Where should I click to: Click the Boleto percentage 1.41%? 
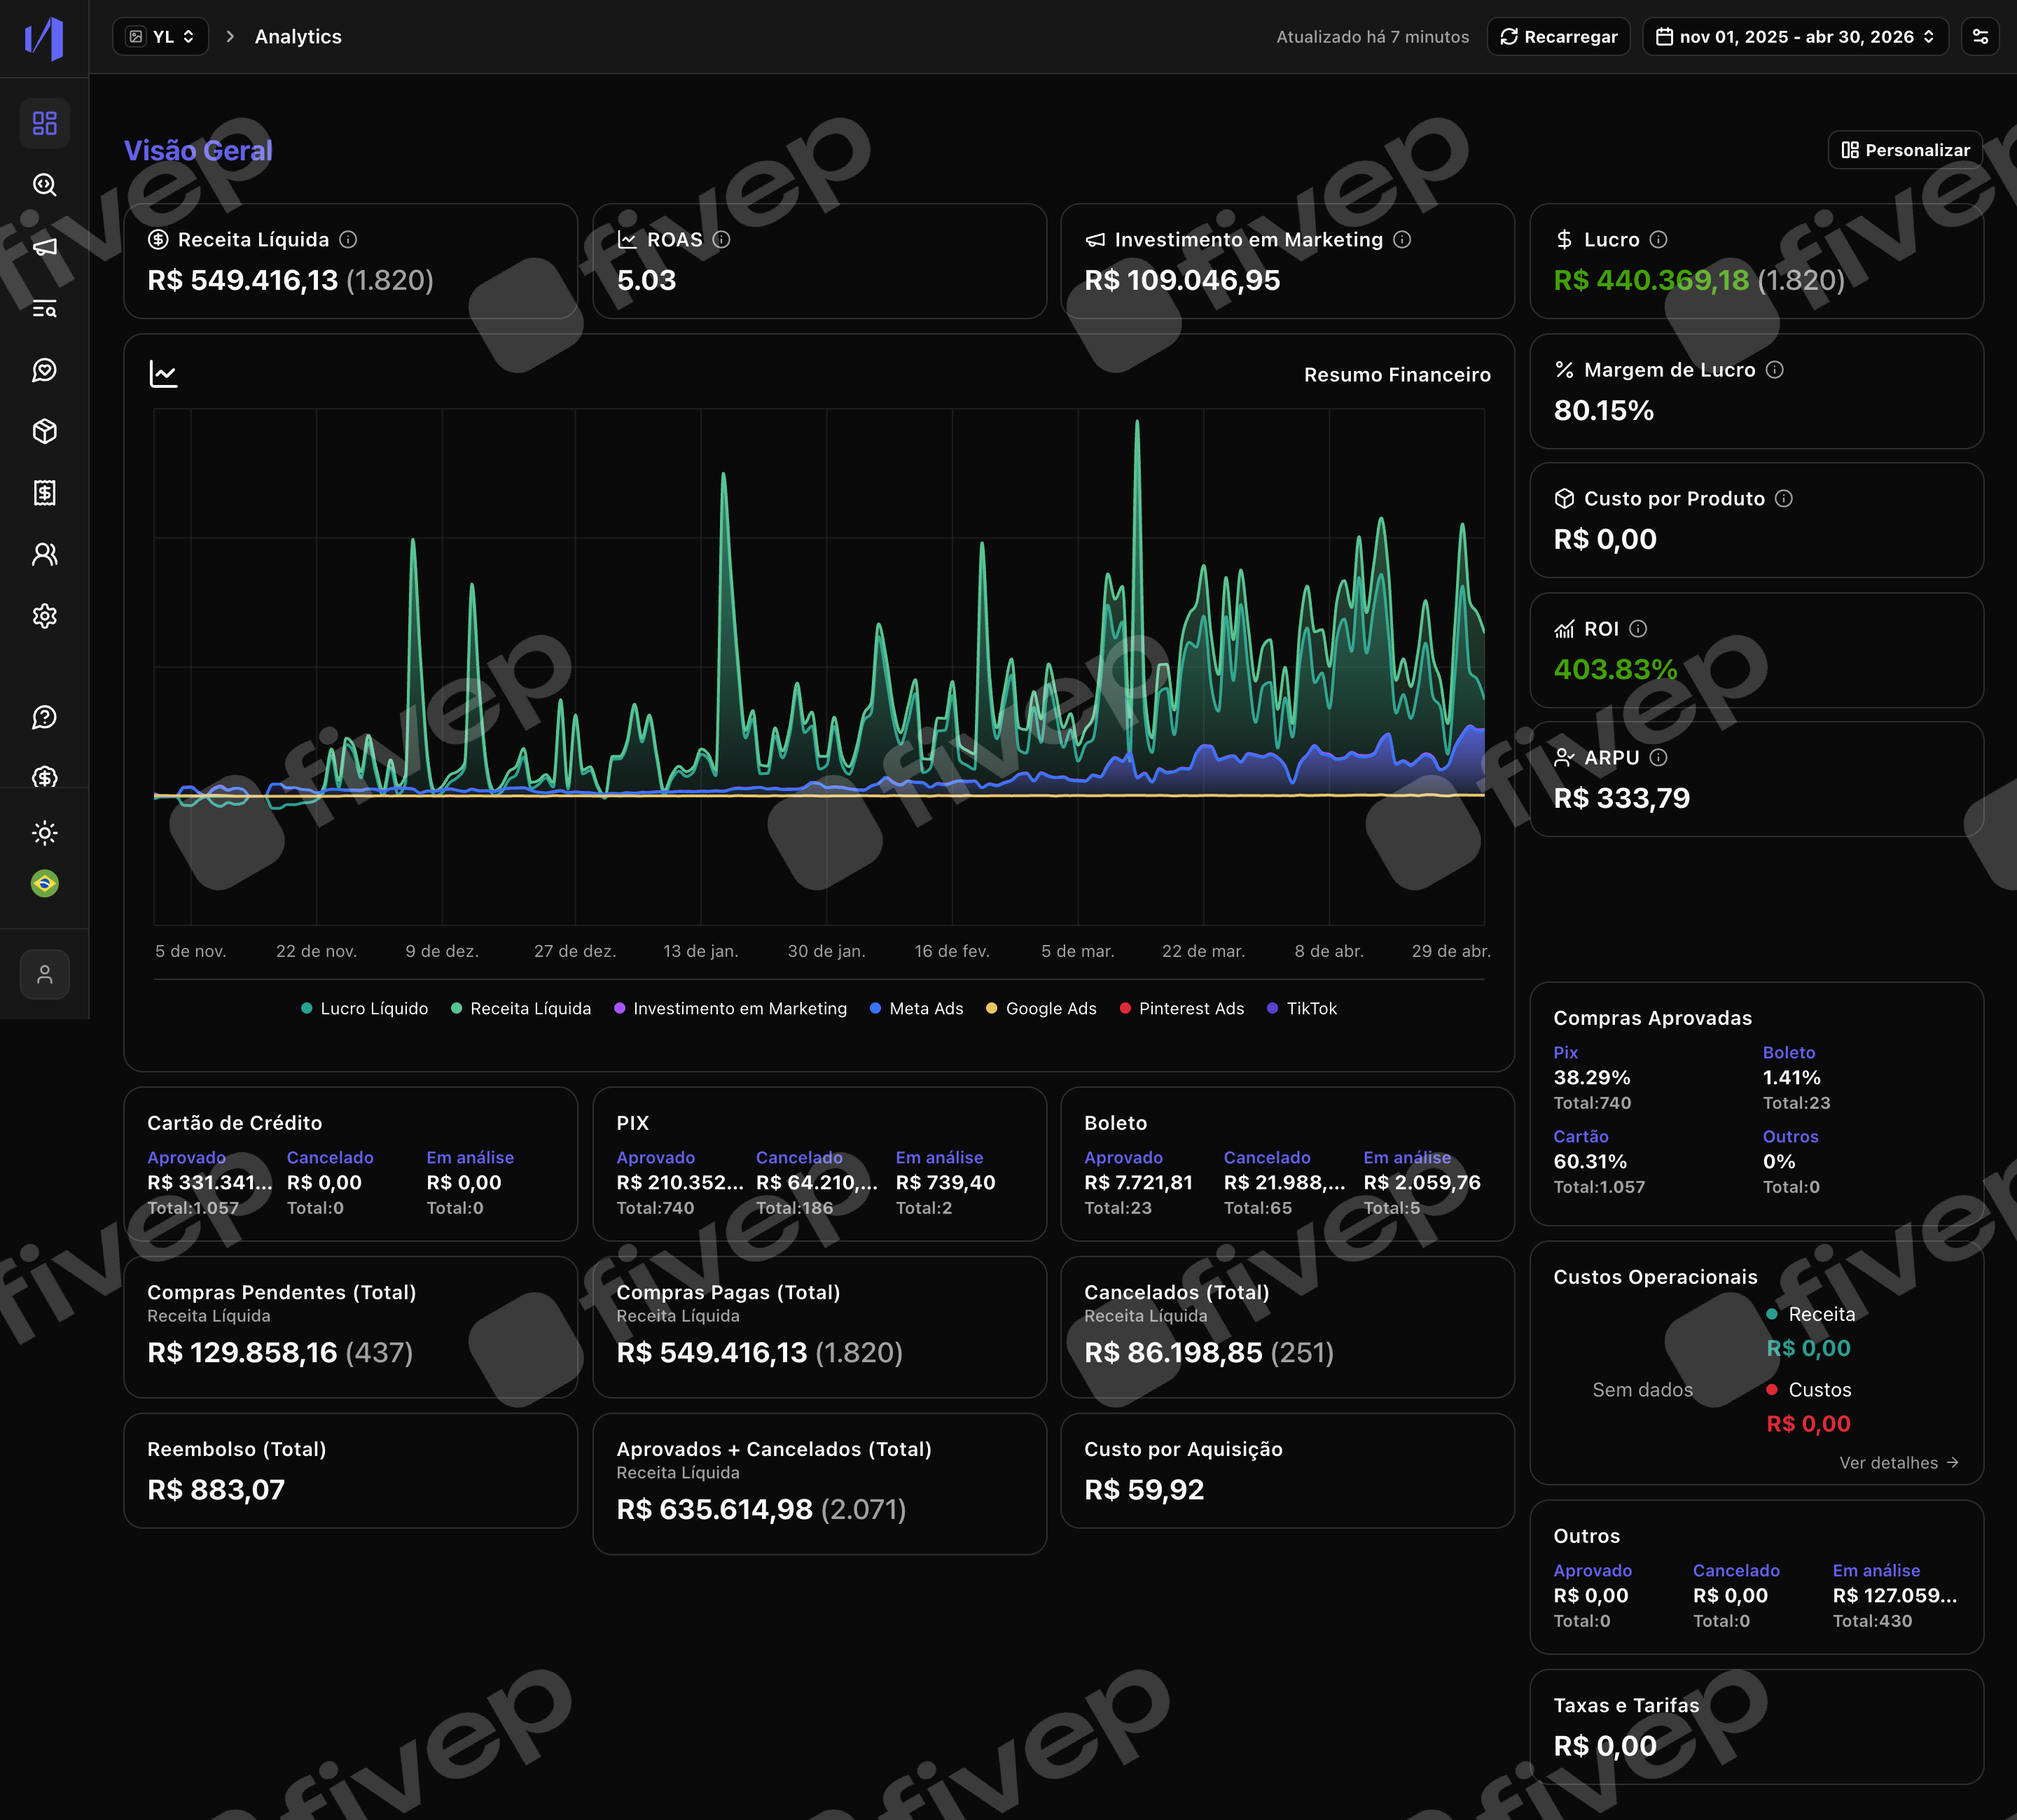[x=1791, y=1078]
